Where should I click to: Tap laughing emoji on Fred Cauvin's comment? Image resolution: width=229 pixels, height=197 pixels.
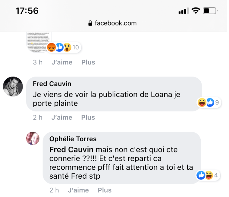(x=202, y=102)
